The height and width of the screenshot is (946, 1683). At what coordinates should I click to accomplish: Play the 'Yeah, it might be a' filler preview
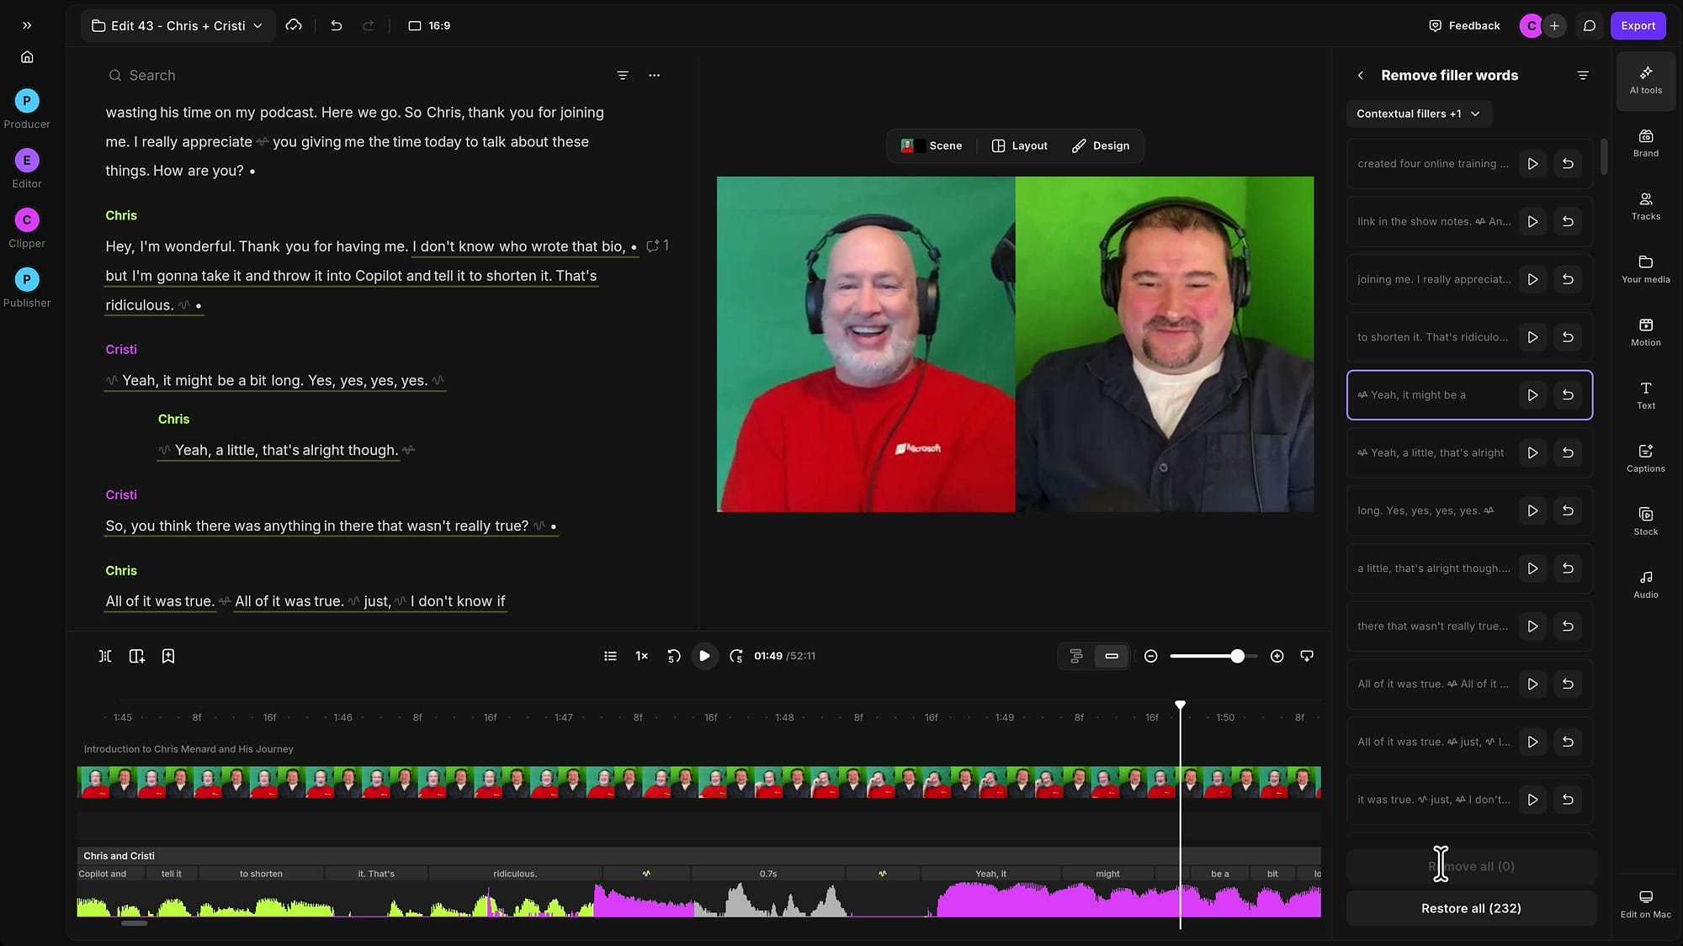(x=1532, y=394)
